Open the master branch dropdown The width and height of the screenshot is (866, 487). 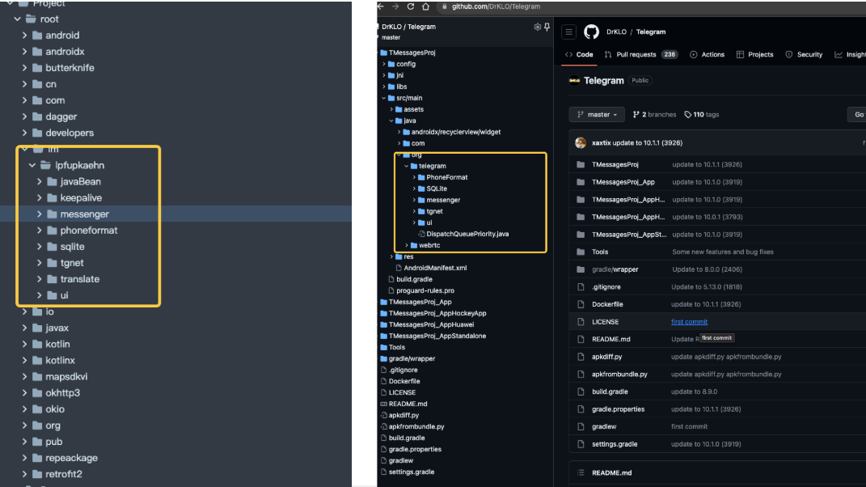[597, 114]
